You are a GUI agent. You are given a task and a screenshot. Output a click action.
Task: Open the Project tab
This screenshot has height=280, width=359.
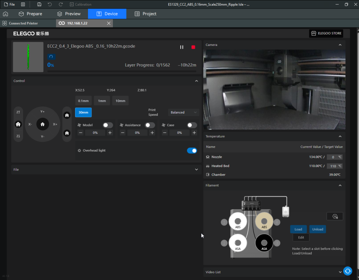[145, 14]
